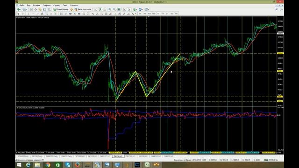Zoom out on the chart
Viewport: 299px width, 168px height.
pyautogui.click(x=114, y=9)
